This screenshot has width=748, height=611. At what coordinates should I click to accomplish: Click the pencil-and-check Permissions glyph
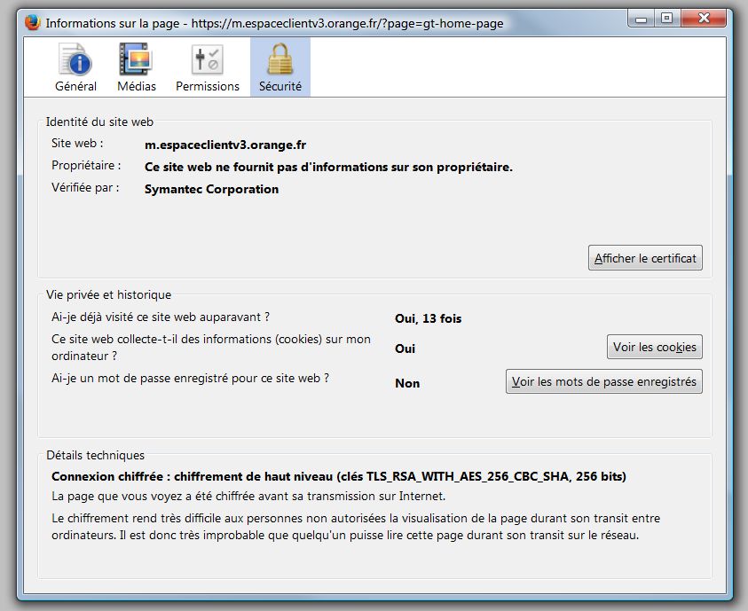pos(208,59)
